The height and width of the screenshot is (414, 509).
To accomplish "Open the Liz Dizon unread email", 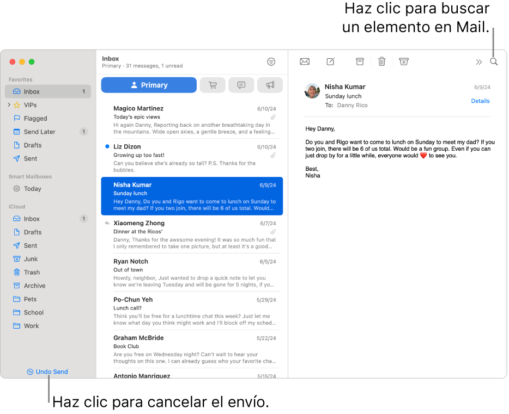I will pyautogui.click(x=192, y=158).
